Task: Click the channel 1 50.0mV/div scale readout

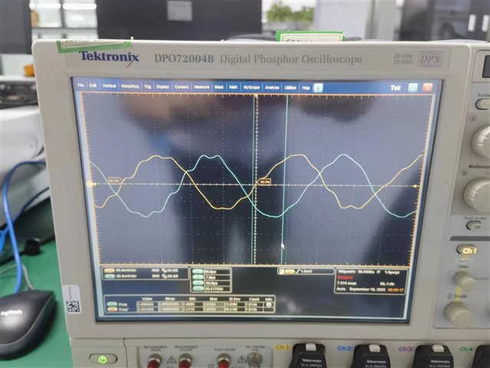Action: tap(127, 271)
